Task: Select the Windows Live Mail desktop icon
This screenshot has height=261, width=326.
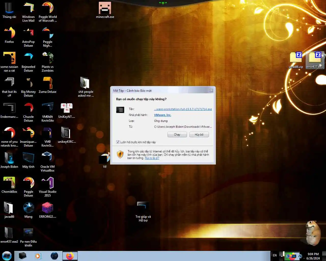Action: click(x=28, y=12)
